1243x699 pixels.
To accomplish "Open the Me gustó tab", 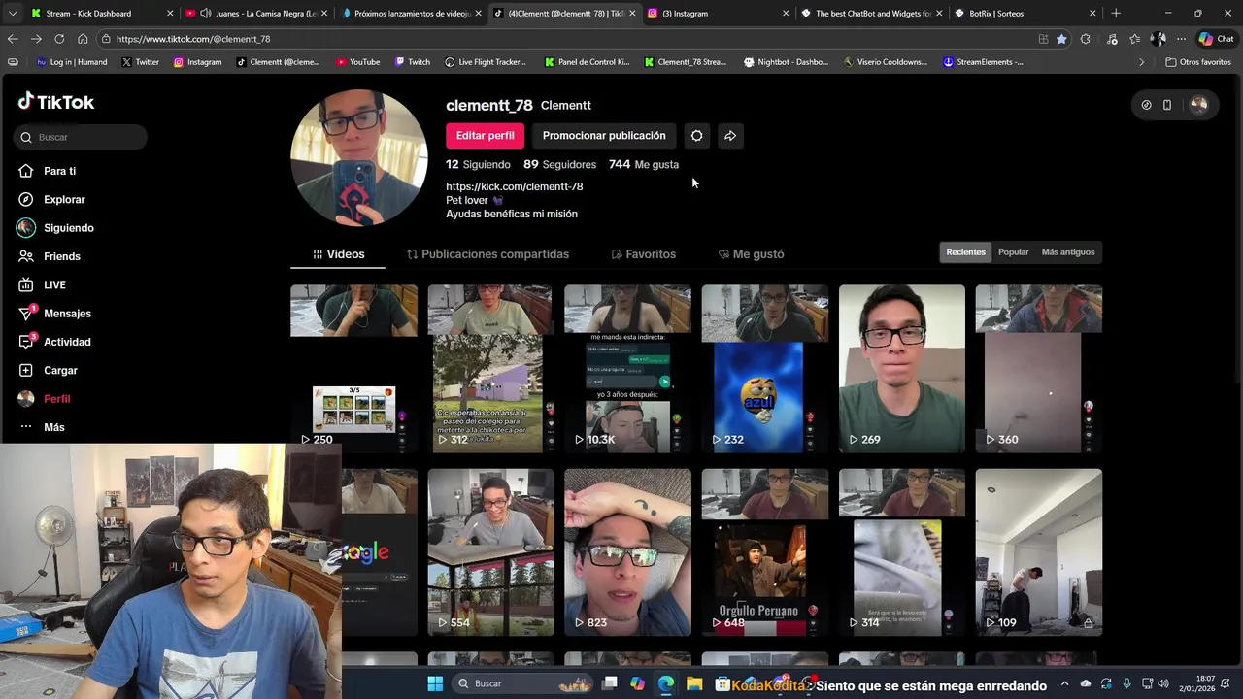I will coord(751,254).
